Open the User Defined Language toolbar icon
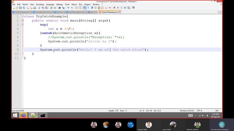 [x=95, y=8]
